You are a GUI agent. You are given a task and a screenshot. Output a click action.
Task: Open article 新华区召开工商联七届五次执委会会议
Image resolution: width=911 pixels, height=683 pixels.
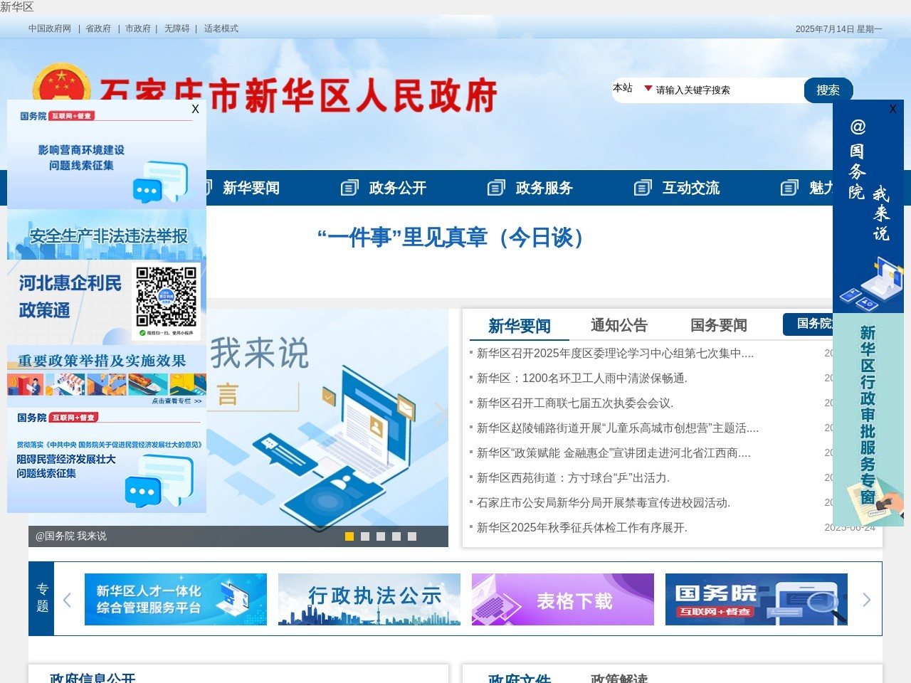pyautogui.click(x=575, y=403)
